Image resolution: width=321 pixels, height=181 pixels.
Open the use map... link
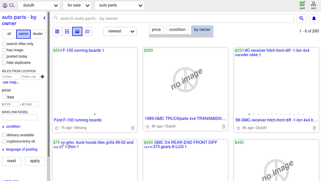click(x=11, y=82)
